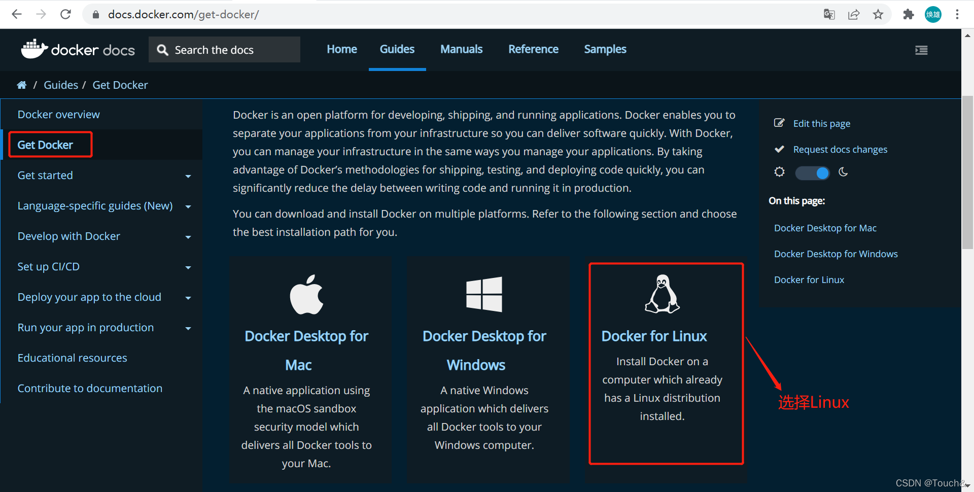Jump to Docker Desktop for Mac section link
Screen dimensions: 974x492
point(825,228)
